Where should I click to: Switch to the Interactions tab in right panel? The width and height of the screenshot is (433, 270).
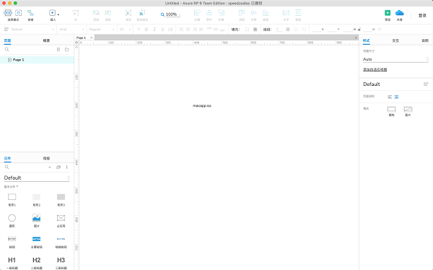coord(395,40)
